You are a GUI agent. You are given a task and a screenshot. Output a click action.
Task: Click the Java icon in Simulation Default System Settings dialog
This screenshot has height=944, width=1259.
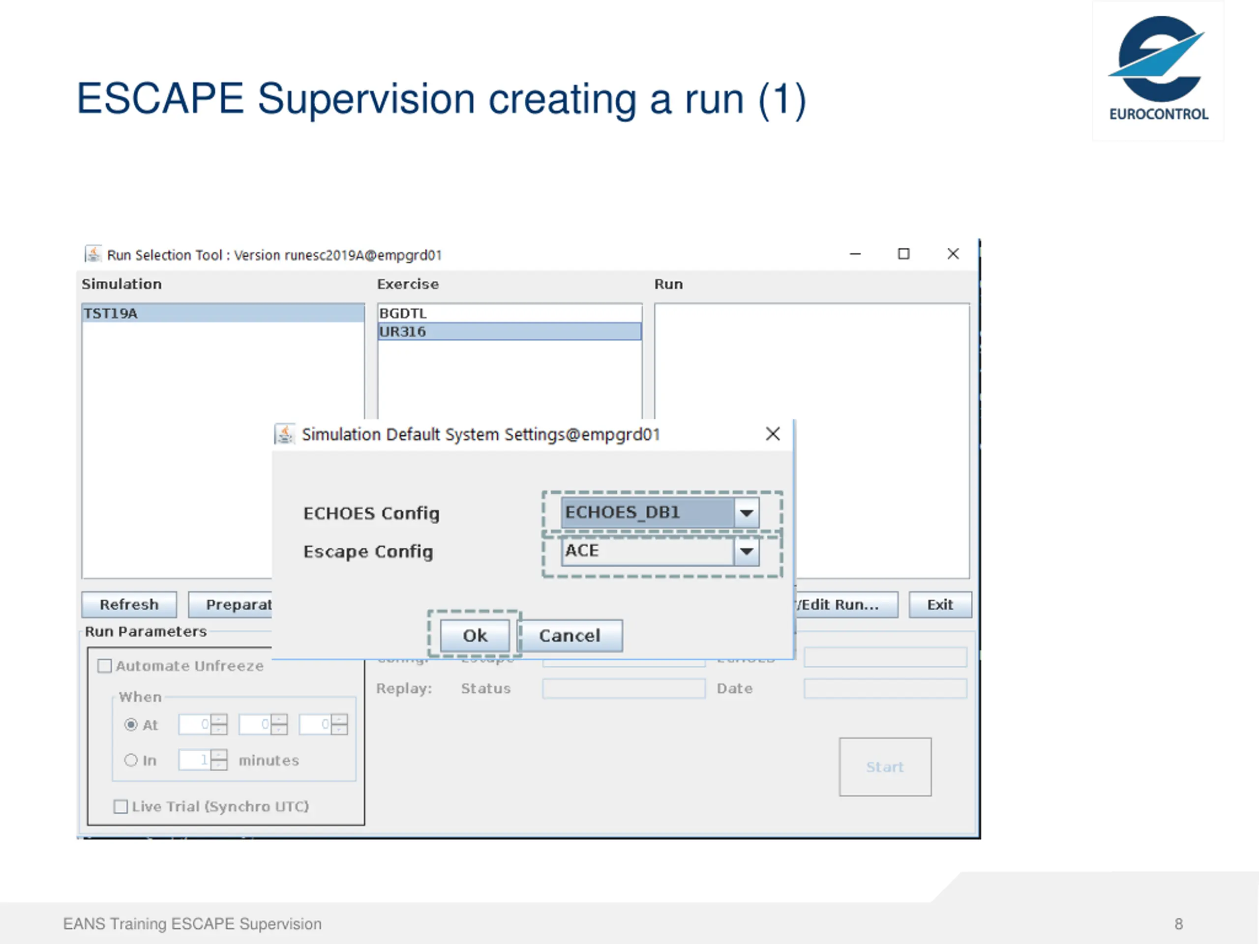[x=285, y=434]
